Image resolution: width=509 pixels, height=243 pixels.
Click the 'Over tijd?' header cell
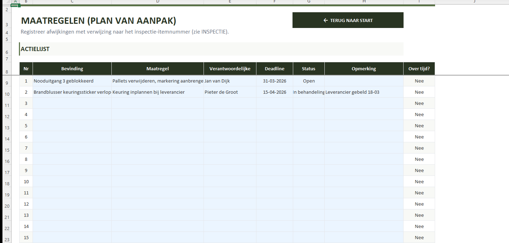coord(419,69)
